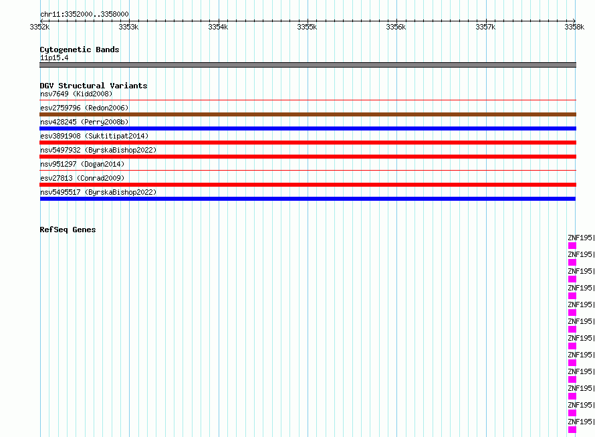Select the red esv3891908 variant bar

(x=308, y=143)
